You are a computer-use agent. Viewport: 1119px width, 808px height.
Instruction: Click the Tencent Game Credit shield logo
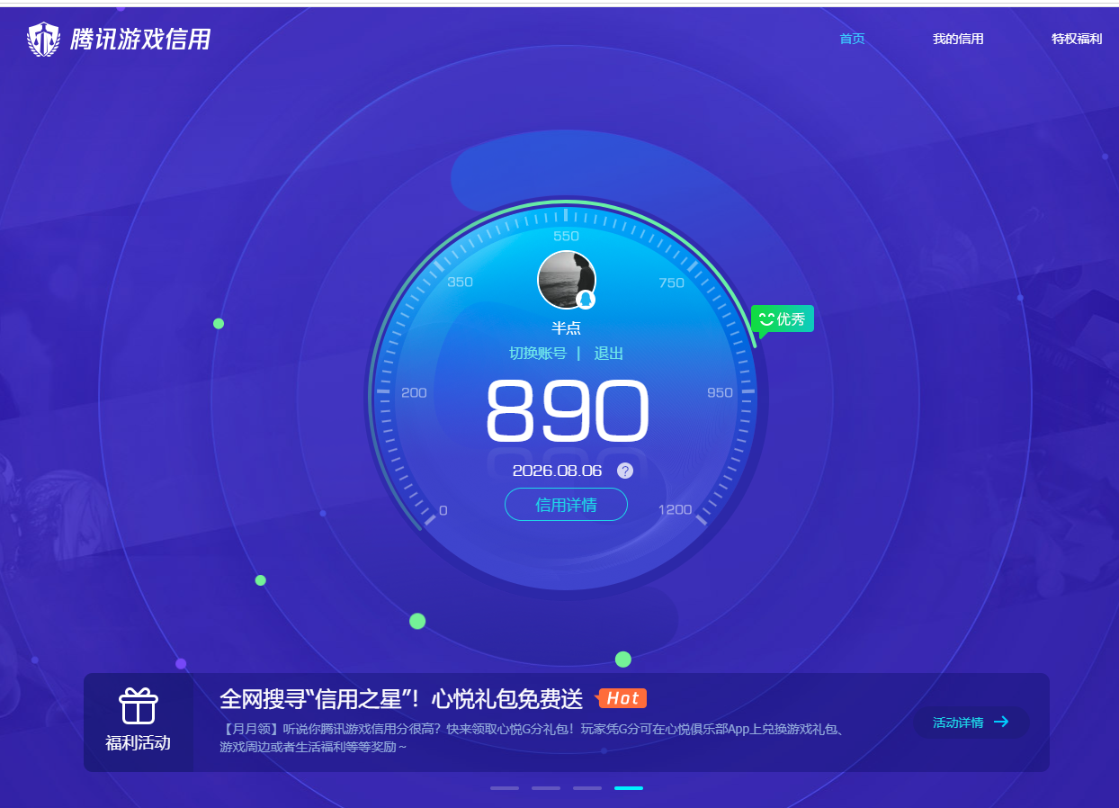[43, 39]
